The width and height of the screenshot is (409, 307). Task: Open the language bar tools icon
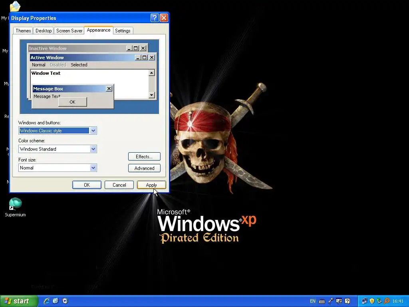339,301
